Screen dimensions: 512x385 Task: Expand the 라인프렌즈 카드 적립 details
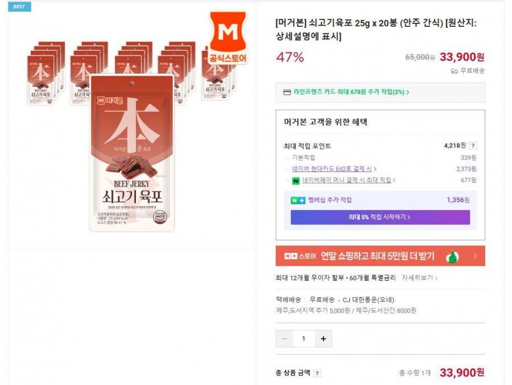point(351,92)
